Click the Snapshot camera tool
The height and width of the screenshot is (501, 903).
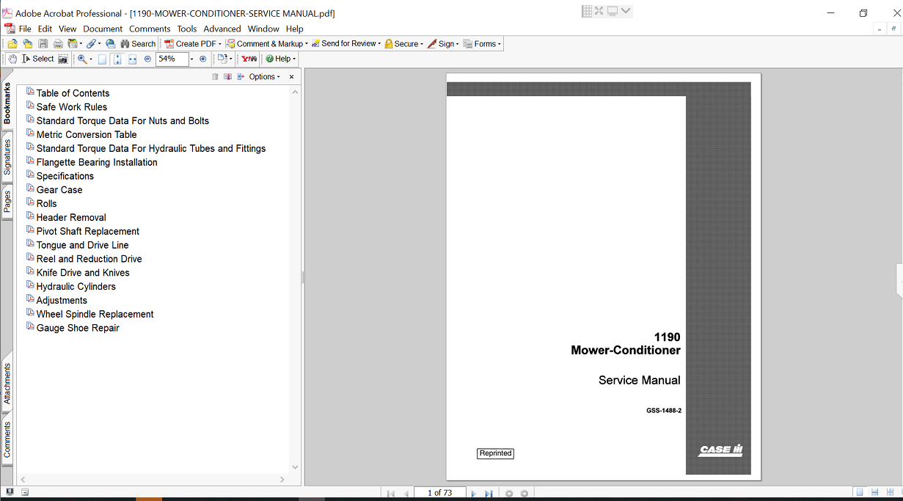(63, 59)
